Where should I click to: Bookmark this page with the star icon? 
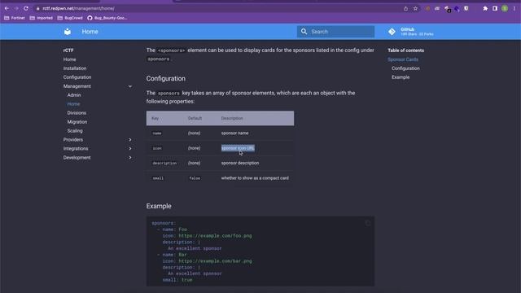[x=415, y=9]
